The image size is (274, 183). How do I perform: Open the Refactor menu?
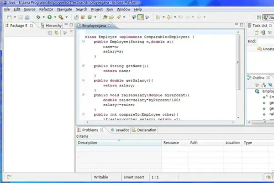(46, 9)
